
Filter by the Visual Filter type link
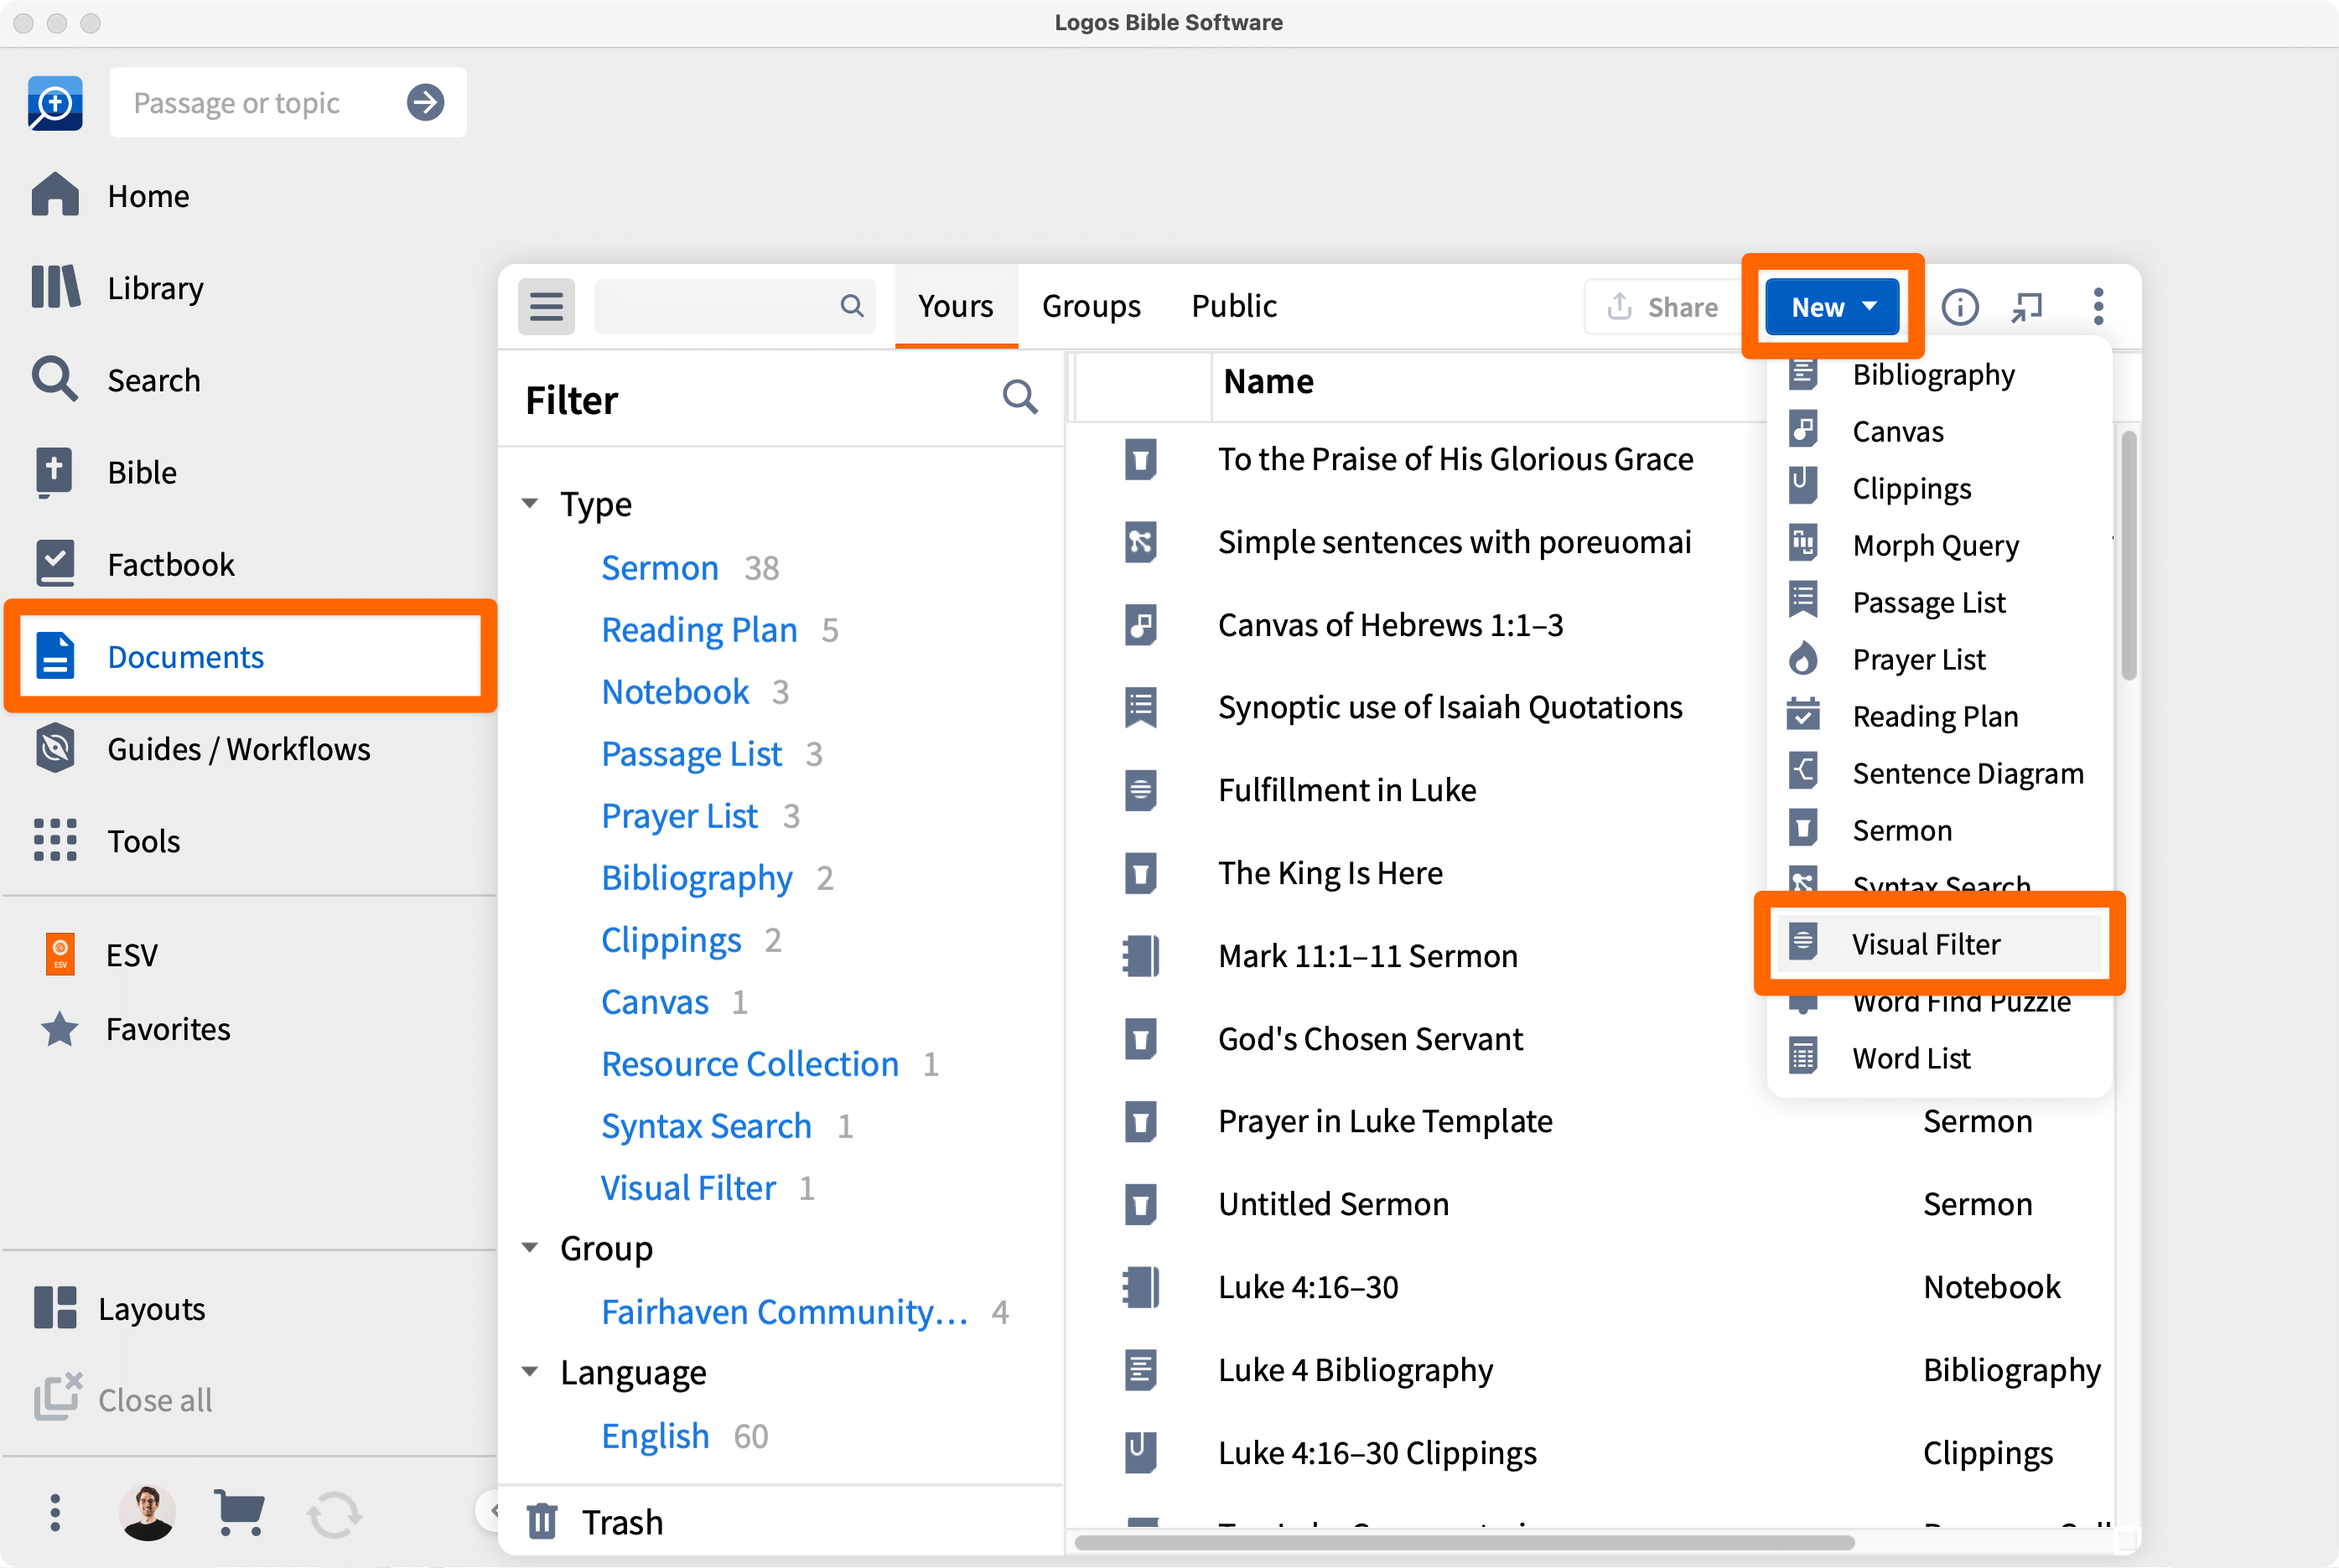coord(688,1187)
